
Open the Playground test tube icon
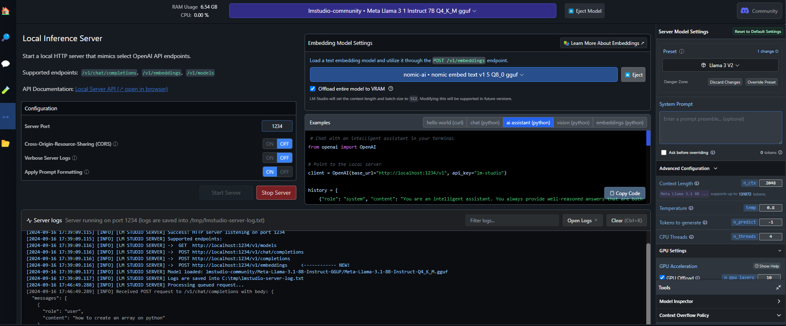(x=6, y=90)
